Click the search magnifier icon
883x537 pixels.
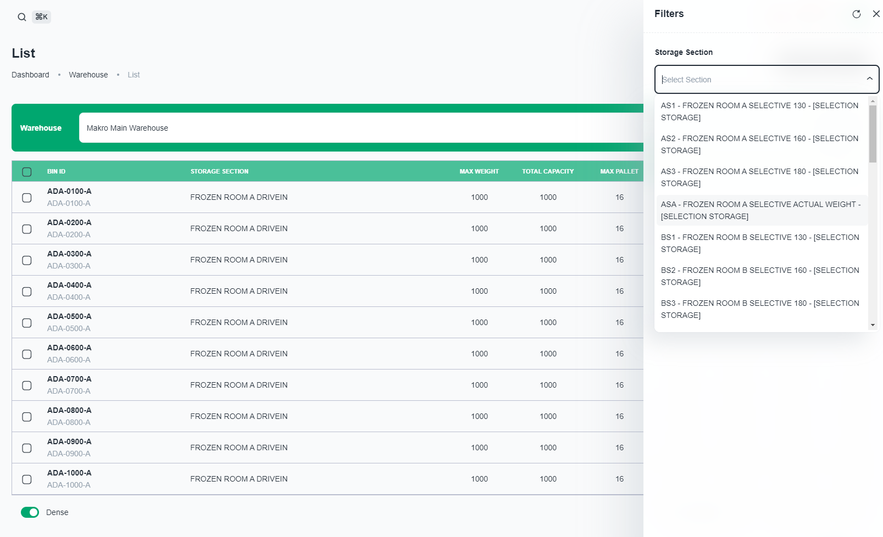[x=21, y=17]
